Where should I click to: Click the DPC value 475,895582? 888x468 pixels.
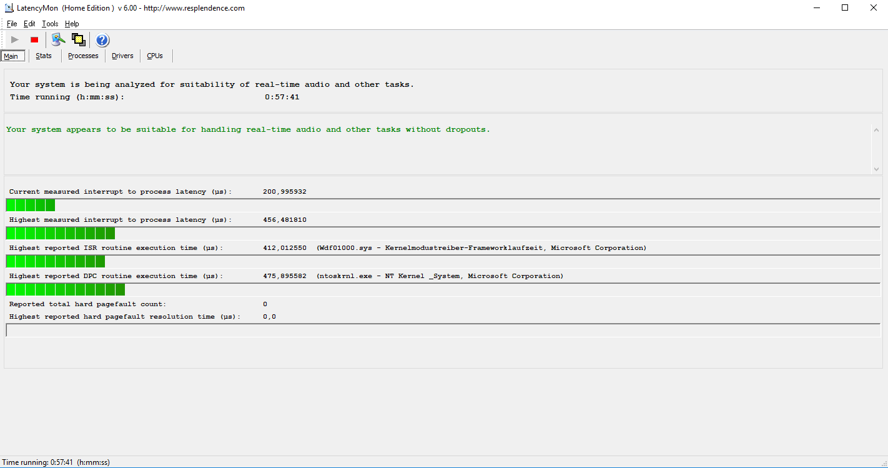(285, 276)
